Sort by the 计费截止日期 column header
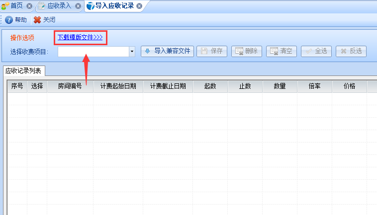Viewport: 377px width, 215px height. (x=168, y=86)
